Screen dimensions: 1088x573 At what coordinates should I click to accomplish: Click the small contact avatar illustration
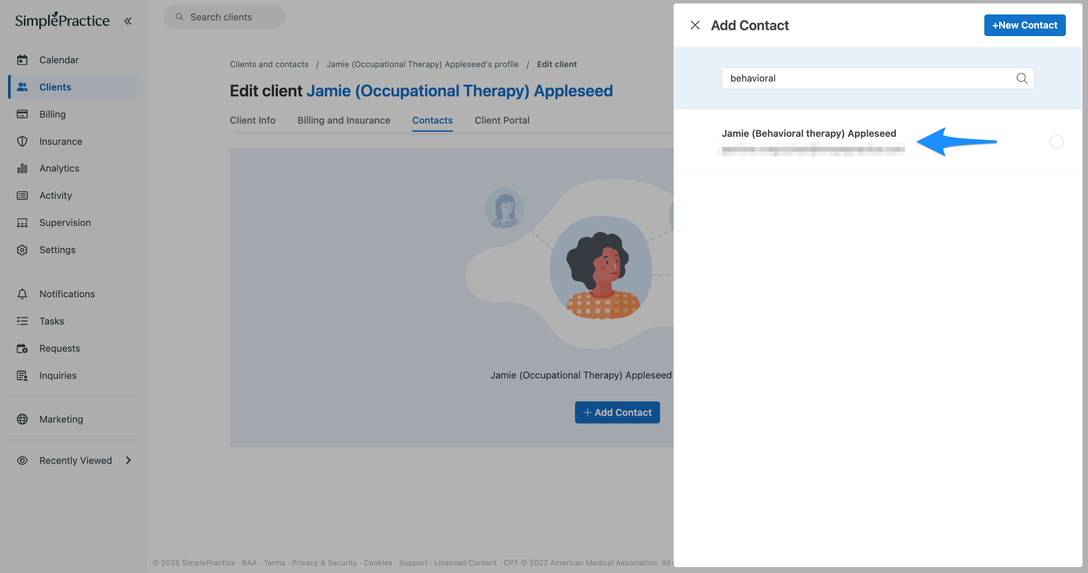click(x=504, y=208)
